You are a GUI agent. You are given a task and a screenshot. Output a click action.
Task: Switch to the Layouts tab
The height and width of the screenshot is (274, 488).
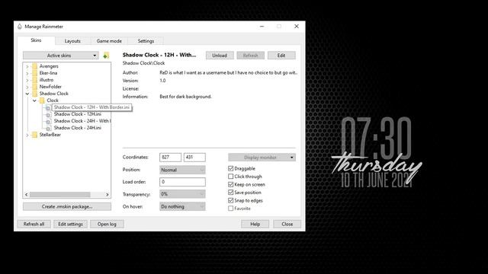[x=72, y=41]
